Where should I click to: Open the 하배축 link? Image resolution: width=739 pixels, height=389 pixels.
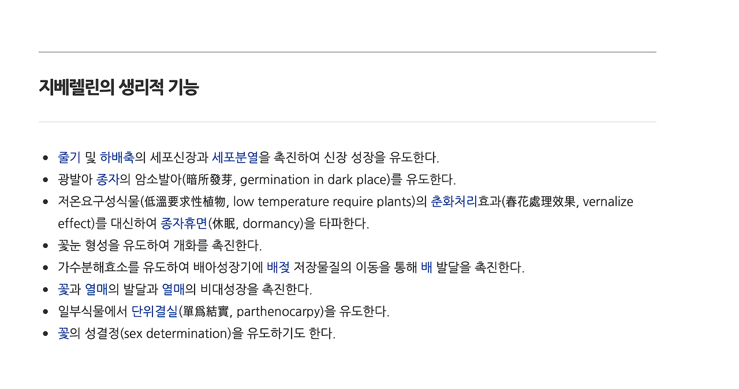(x=117, y=157)
